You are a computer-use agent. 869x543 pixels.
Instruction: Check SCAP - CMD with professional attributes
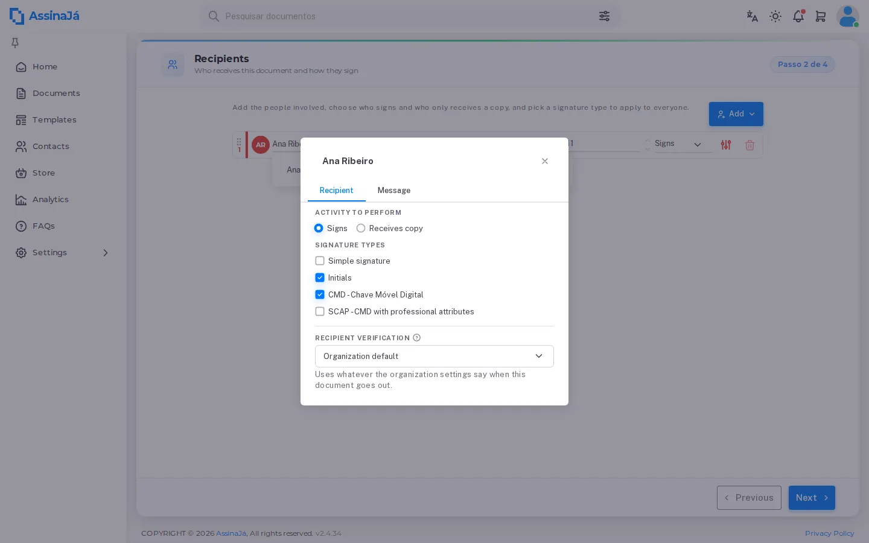click(320, 311)
